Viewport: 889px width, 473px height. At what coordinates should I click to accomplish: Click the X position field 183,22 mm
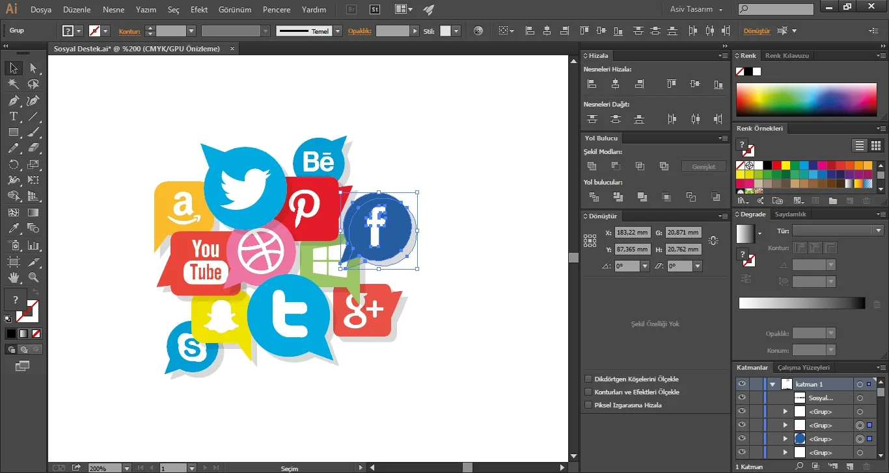coord(632,233)
